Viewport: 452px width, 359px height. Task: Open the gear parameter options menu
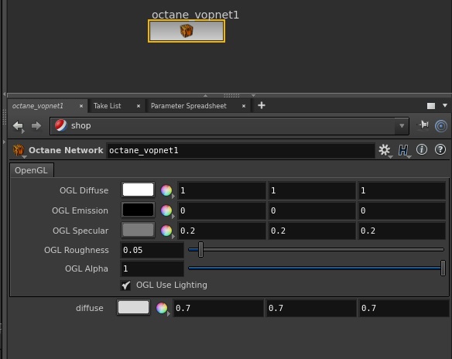point(385,150)
